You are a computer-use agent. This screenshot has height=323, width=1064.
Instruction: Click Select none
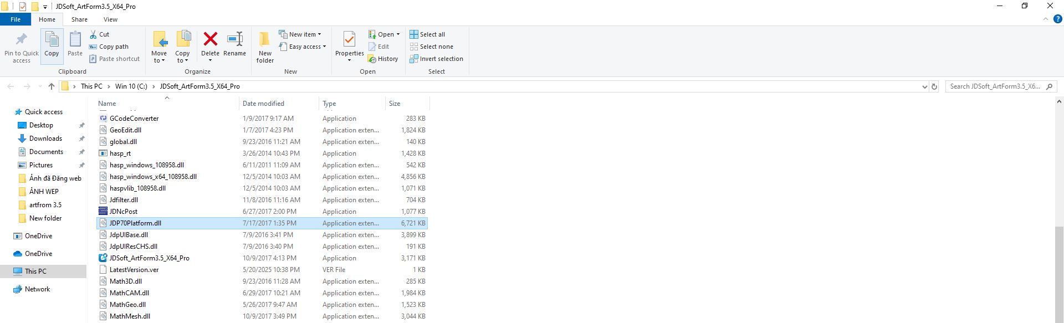pos(431,47)
